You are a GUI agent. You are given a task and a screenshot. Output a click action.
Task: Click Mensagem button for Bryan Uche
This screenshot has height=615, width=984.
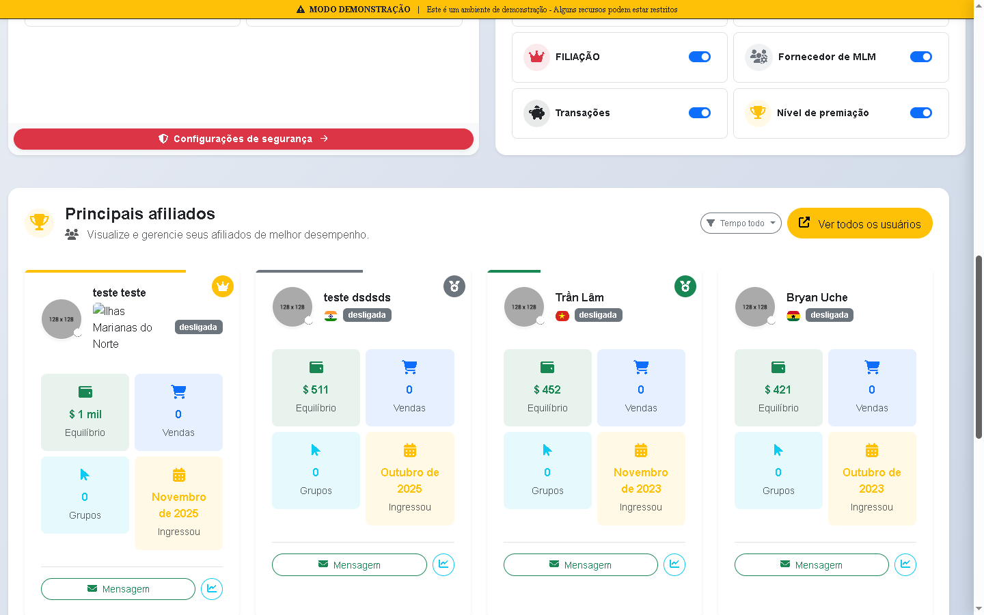pos(811,565)
